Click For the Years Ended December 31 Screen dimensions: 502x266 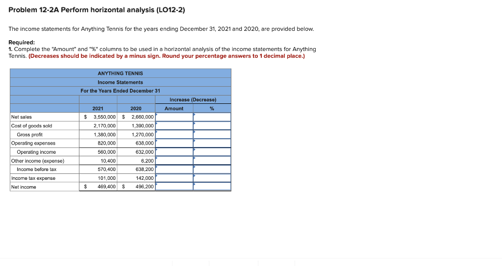pos(121,91)
